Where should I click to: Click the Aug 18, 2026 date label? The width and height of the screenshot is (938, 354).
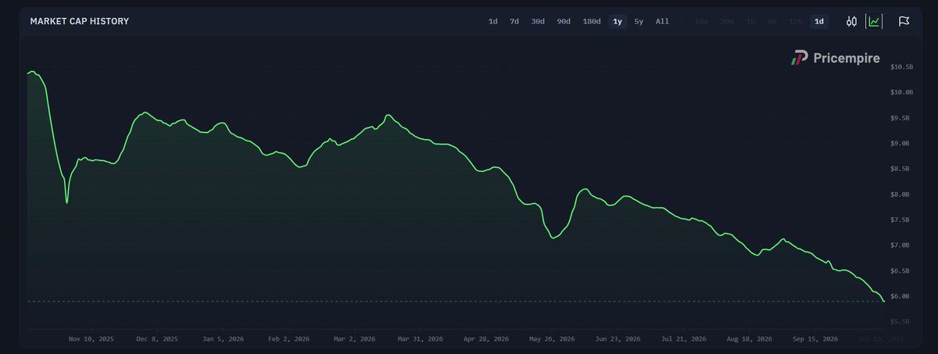[x=750, y=339]
